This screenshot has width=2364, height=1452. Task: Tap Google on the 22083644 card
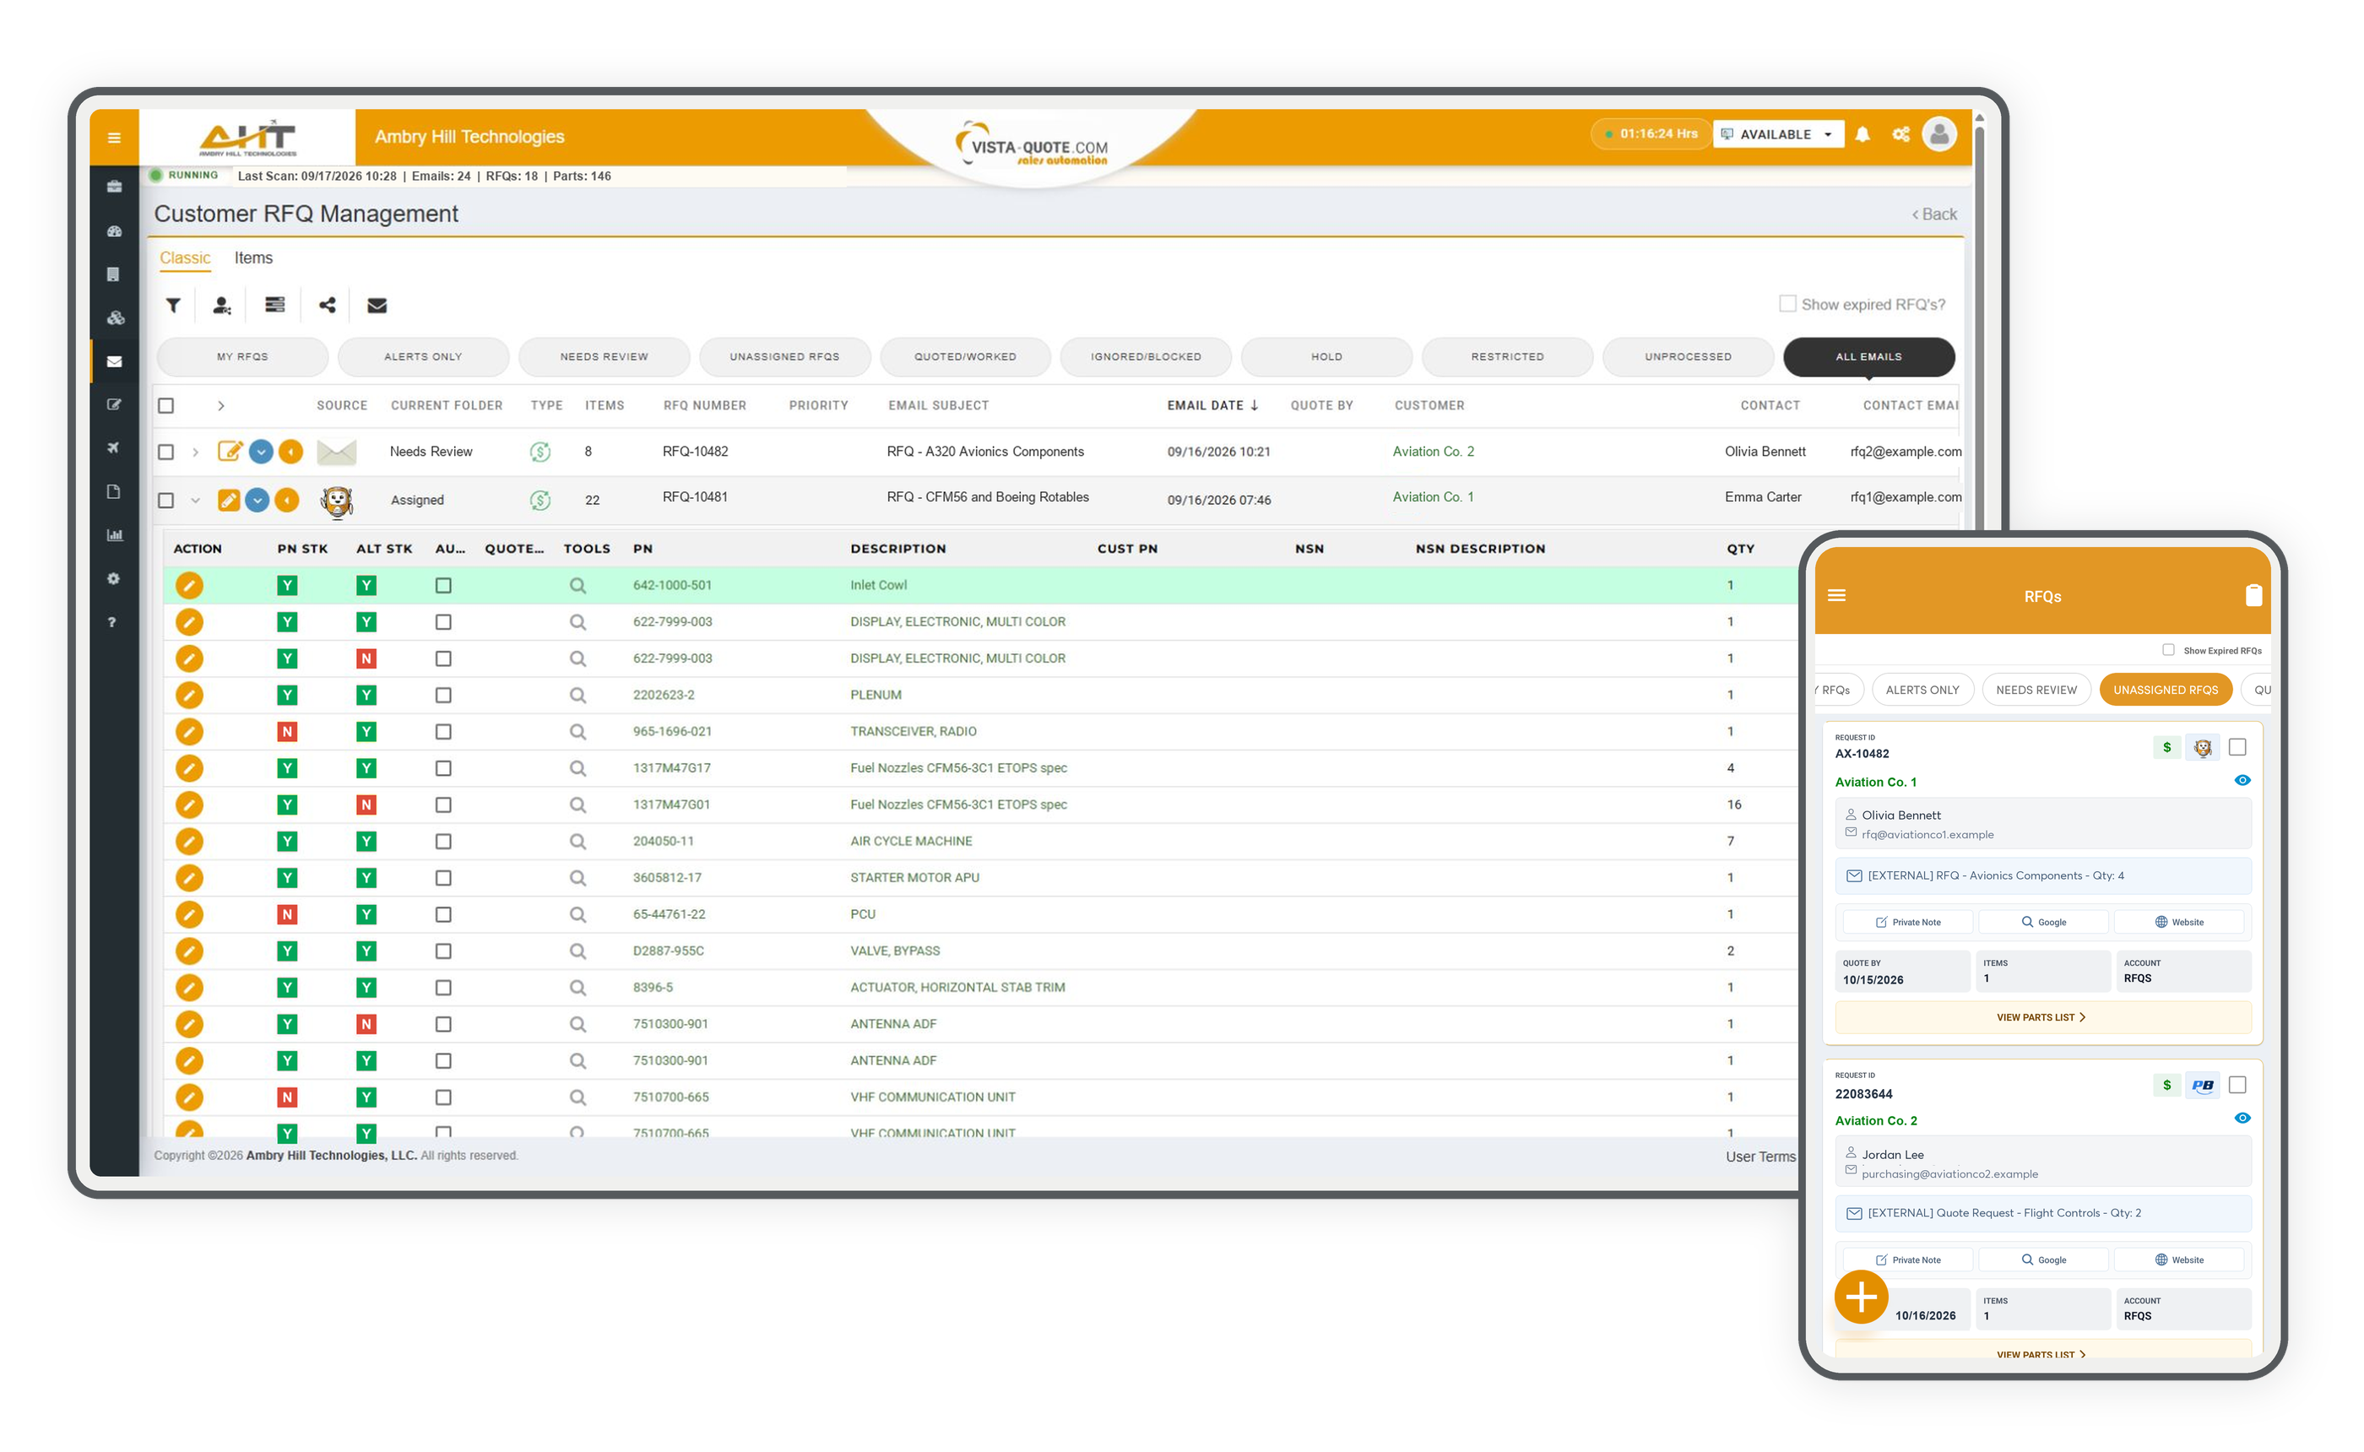pyautogui.click(x=2043, y=1260)
